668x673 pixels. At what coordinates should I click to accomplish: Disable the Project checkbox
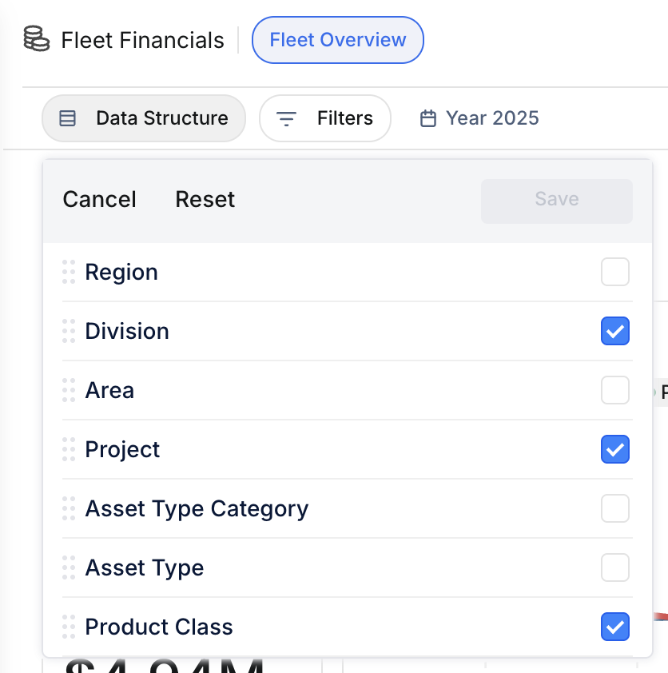615,449
